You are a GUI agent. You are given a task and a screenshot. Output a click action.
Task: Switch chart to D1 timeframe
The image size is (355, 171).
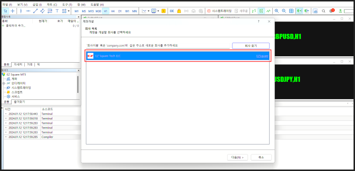tap(120, 11)
